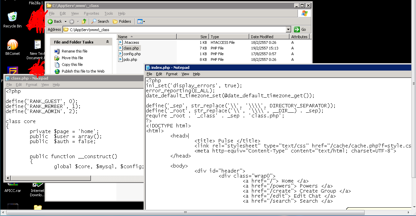
Task: Click the Views icon in Explorer toolbar
Action: pos(140,21)
